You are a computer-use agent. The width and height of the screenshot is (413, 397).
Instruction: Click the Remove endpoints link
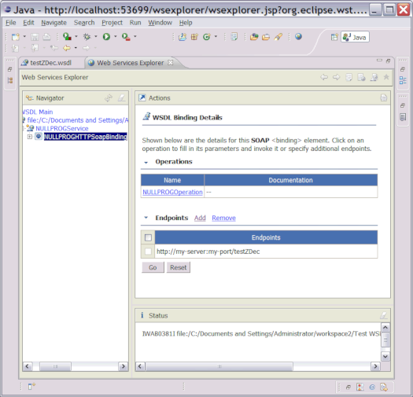coord(223,218)
